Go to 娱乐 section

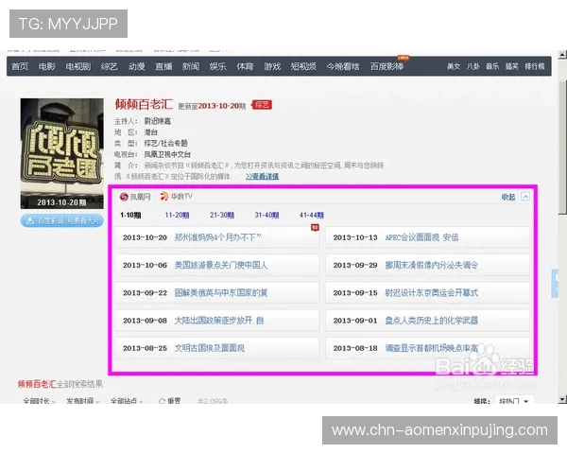coord(217,66)
